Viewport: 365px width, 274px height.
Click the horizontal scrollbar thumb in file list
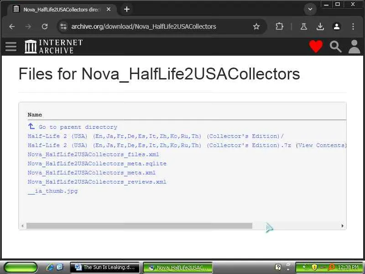139,226
